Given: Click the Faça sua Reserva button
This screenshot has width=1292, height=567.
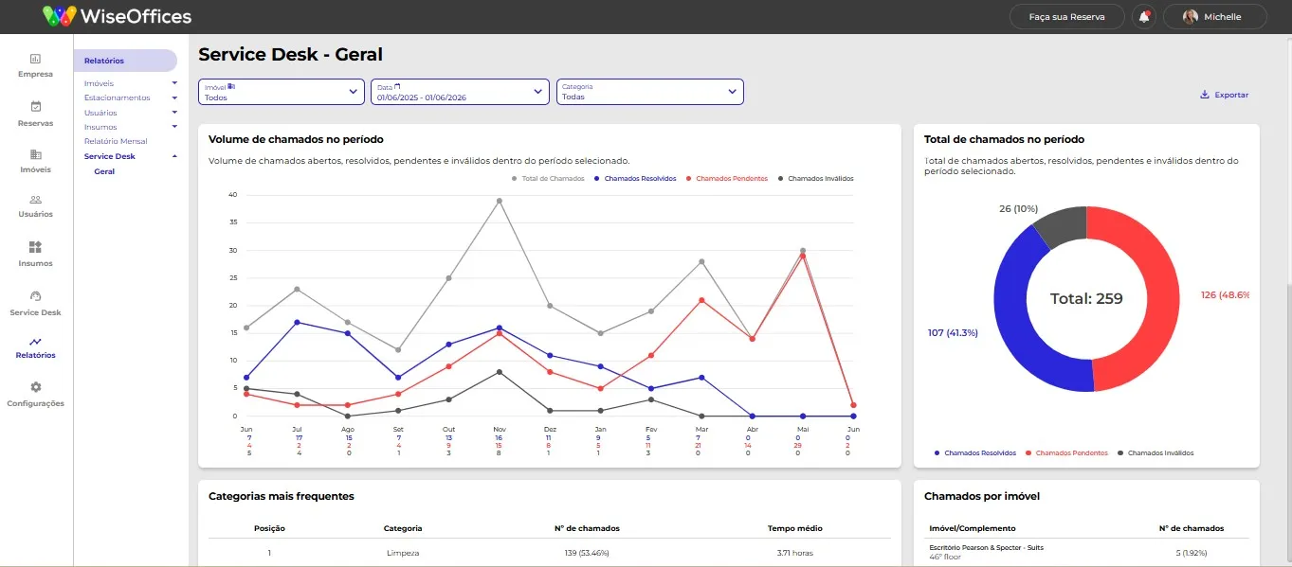Looking at the screenshot, I should tap(1066, 17).
